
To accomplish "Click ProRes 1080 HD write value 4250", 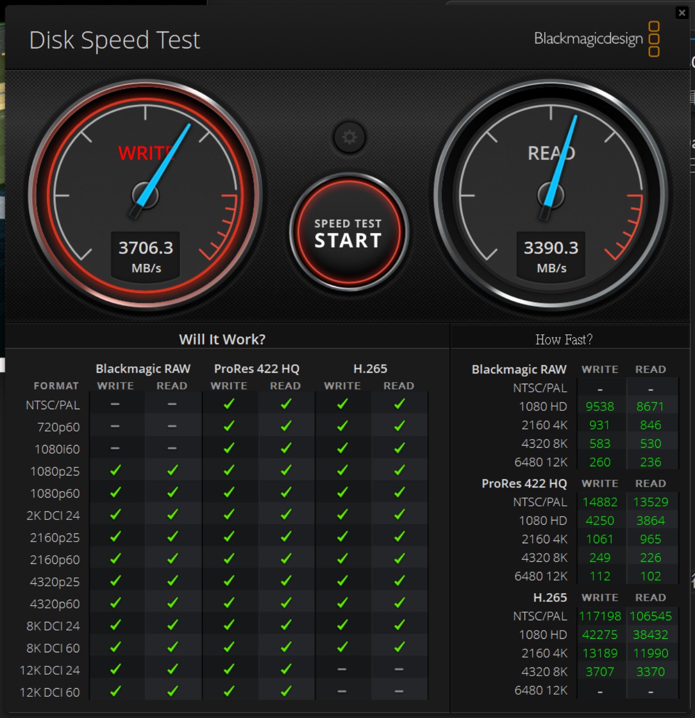I will coord(600,520).
